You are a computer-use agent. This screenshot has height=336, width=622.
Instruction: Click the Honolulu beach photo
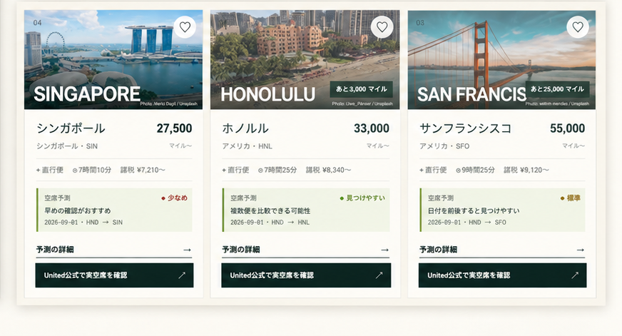click(305, 59)
